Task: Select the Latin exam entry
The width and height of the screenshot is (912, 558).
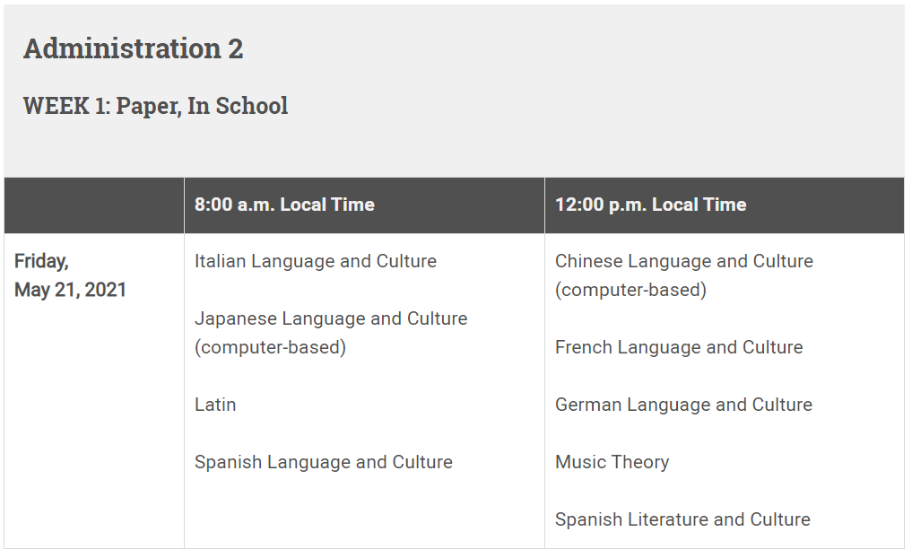Action: tap(215, 405)
